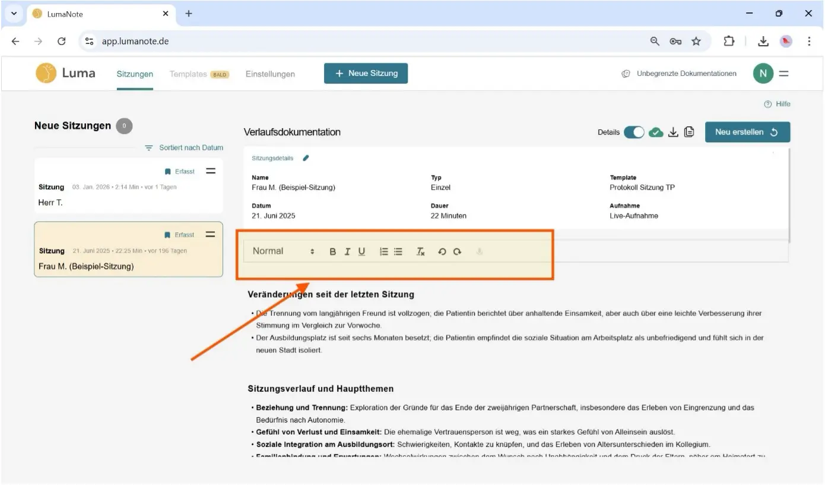Viewport: 825px width, 485px height.
Task: Go to the Sitzungen tab
Action: tap(135, 74)
